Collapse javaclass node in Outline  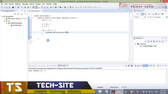coord(135,44)
